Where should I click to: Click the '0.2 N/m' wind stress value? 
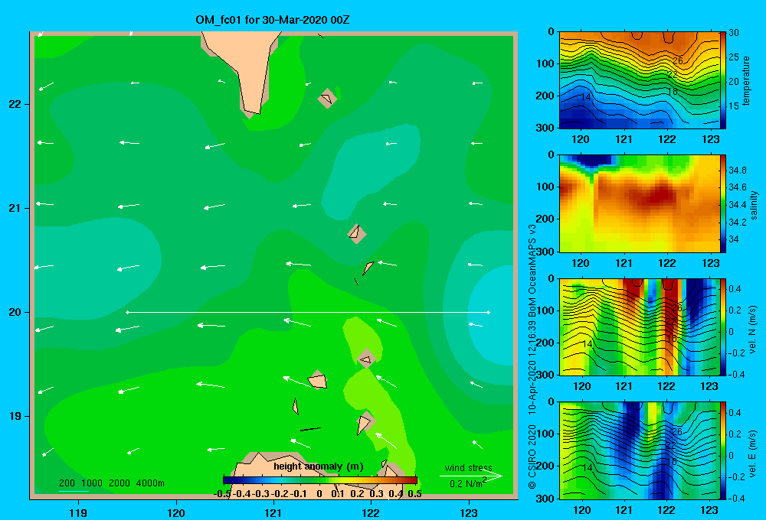pyautogui.click(x=467, y=483)
